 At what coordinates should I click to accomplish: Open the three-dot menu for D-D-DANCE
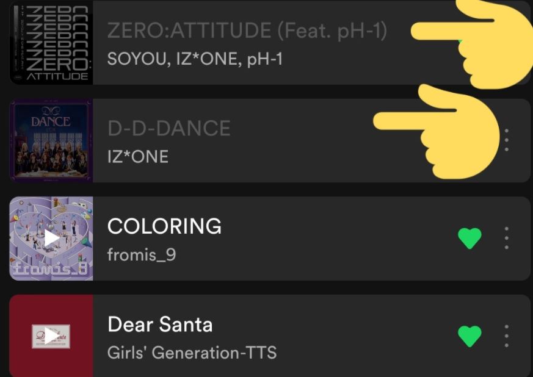tap(507, 140)
